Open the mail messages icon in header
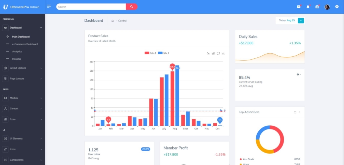Viewport: 344px width, 165px height. pos(299,7)
